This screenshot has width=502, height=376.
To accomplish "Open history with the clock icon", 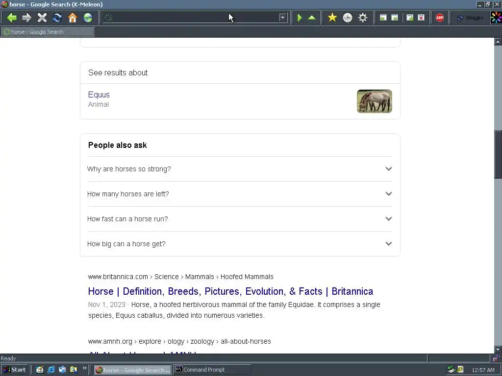I will click(x=348, y=18).
